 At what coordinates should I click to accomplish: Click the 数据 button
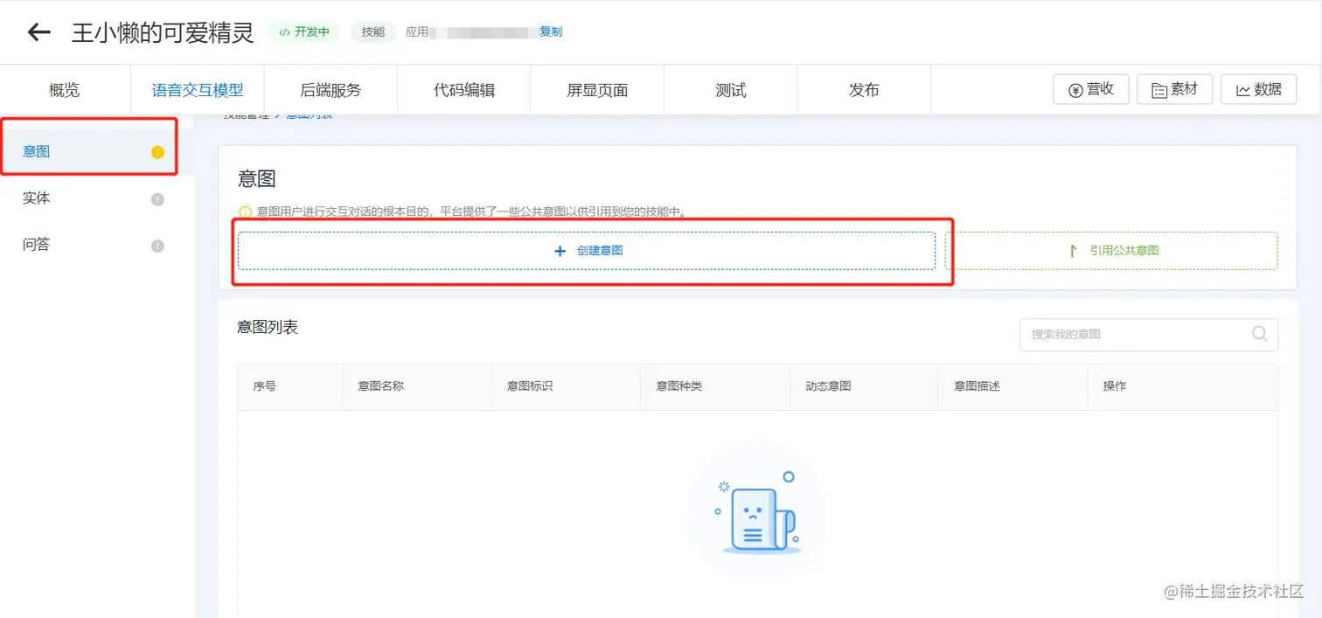pos(1258,89)
